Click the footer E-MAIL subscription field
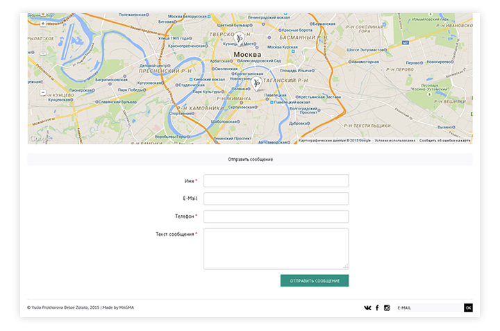The height and width of the screenshot is (331, 500). pos(430,307)
